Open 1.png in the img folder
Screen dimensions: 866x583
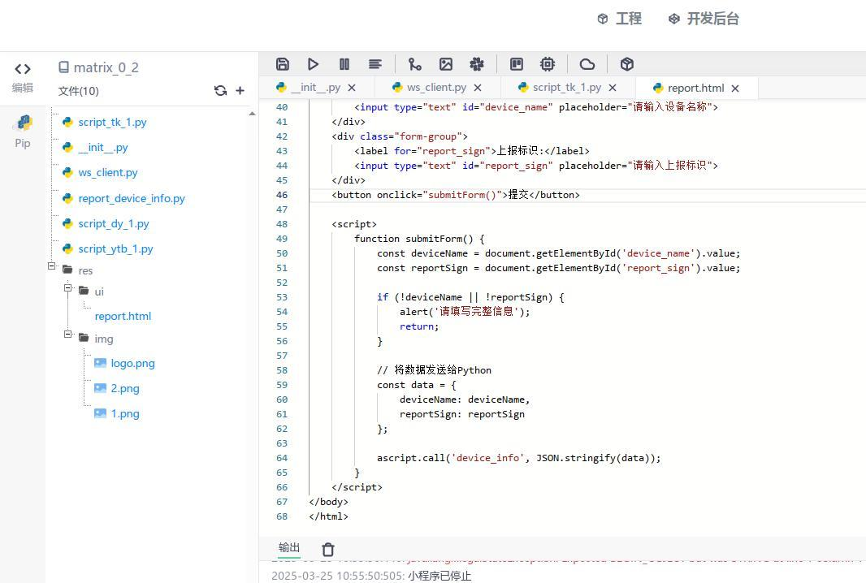[x=125, y=414]
